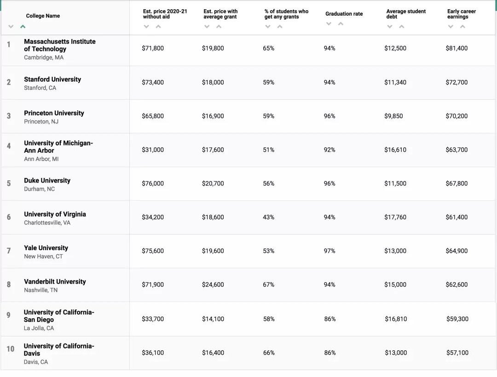The width and height of the screenshot is (497, 377).
Task: Click the College Name column header
Action: 43,16
